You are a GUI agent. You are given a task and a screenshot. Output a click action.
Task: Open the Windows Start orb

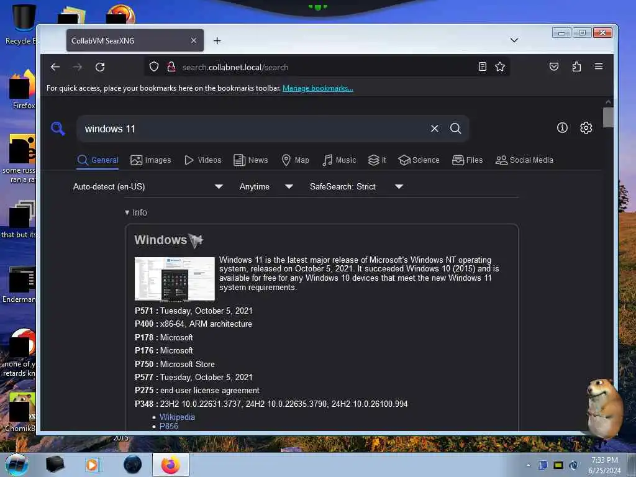tap(17, 465)
